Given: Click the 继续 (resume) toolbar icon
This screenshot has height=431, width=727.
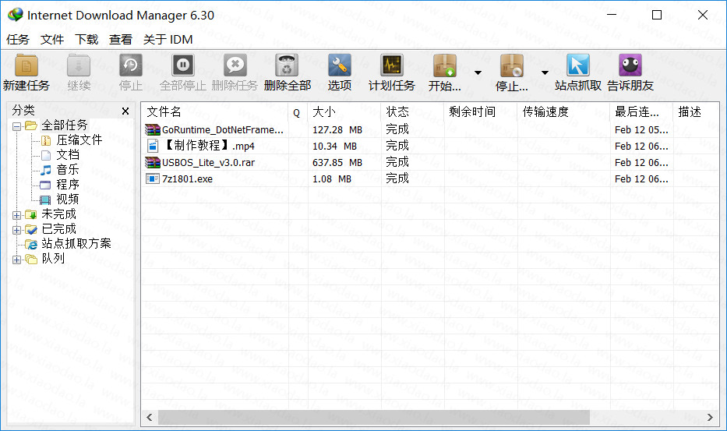Looking at the screenshot, I should [79, 65].
